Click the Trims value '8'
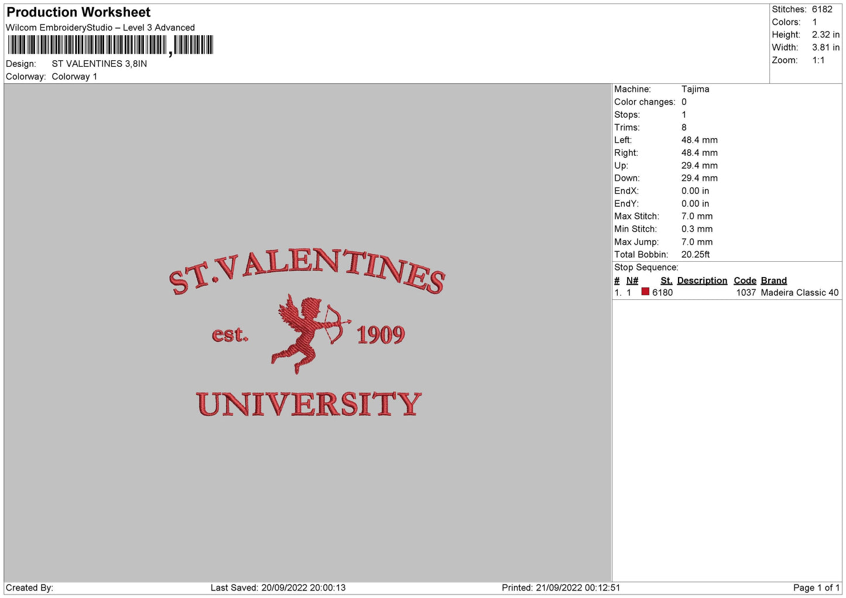The height and width of the screenshot is (598, 846). [684, 127]
